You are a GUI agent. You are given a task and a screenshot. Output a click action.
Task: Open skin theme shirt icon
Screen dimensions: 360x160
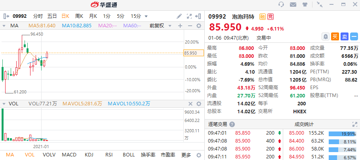305,4
